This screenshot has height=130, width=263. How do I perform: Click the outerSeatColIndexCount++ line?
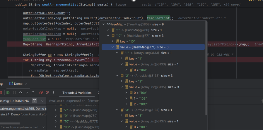[47, 13]
